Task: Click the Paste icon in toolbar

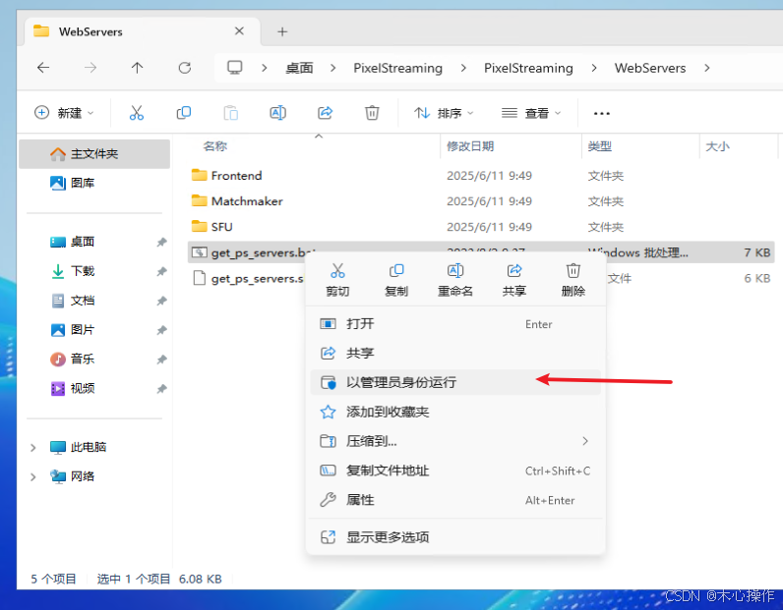Action: pos(231,113)
